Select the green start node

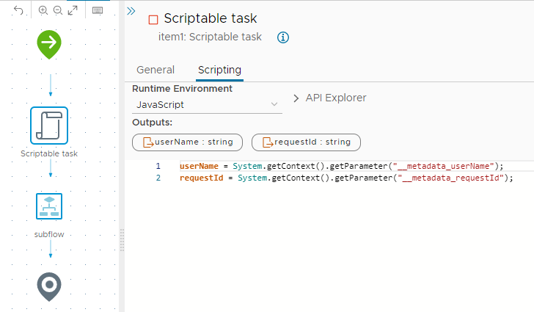[x=49, y=44]
